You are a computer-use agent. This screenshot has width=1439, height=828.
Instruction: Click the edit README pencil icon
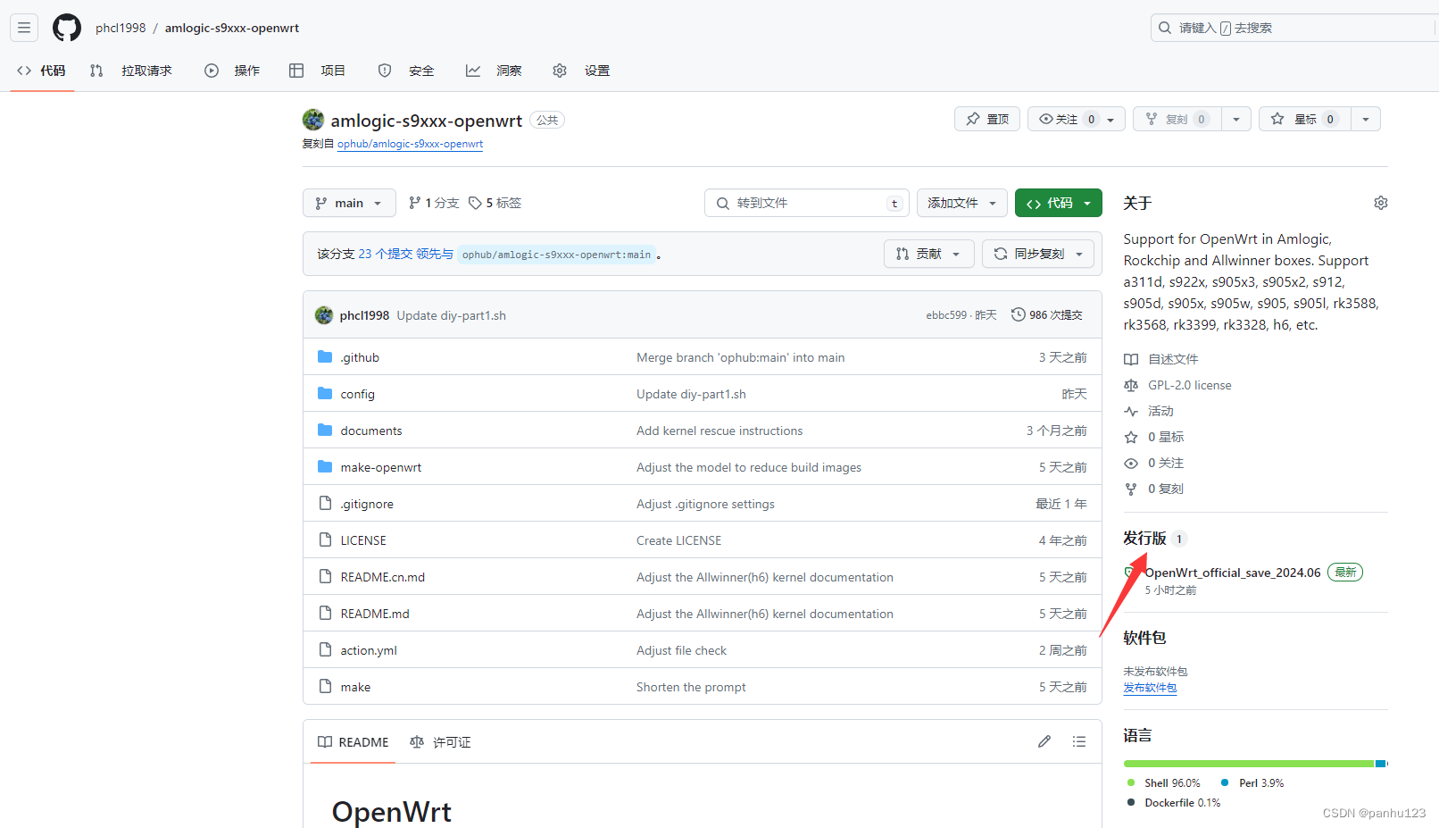(x=1044, y=741)
